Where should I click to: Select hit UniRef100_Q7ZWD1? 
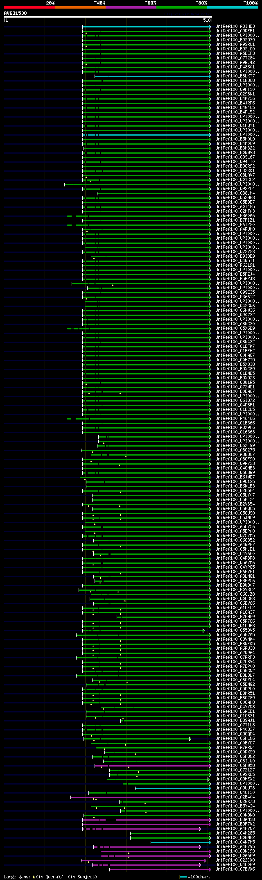235,387
